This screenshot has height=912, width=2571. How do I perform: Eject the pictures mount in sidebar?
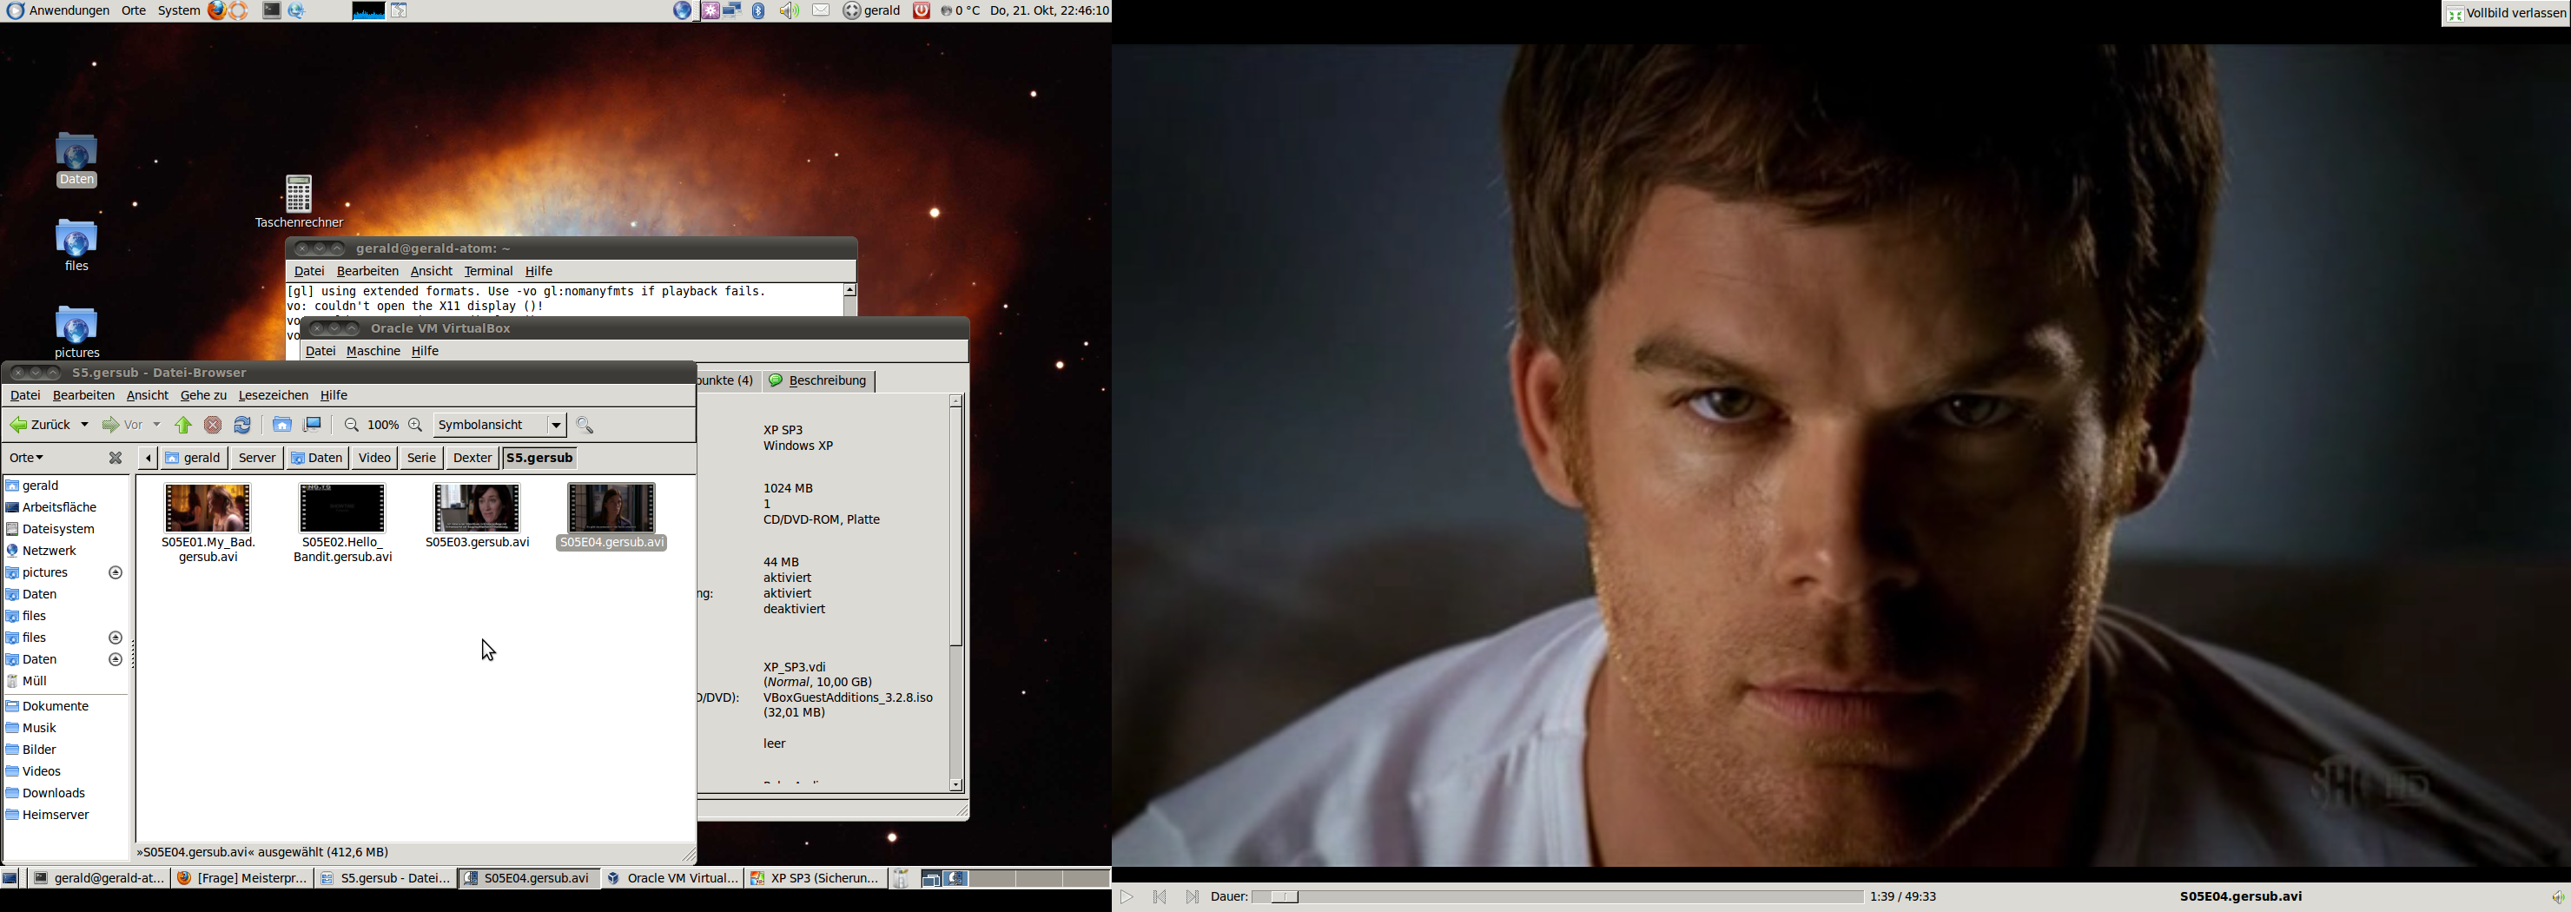point(116,572)
